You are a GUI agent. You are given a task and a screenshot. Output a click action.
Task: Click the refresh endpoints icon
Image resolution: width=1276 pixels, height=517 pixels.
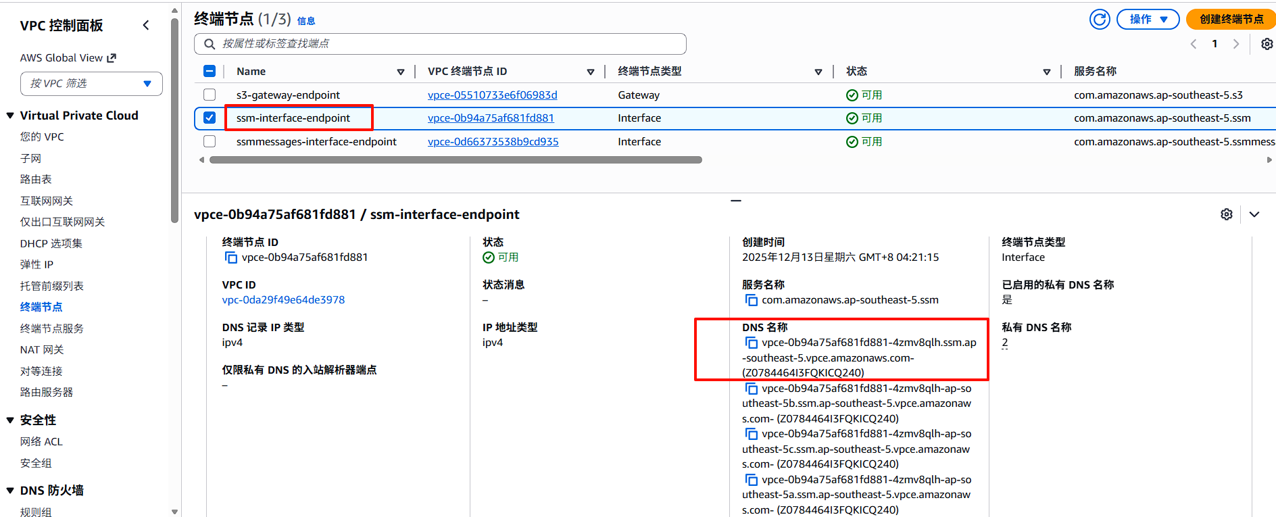click(x=1100, y=20)
